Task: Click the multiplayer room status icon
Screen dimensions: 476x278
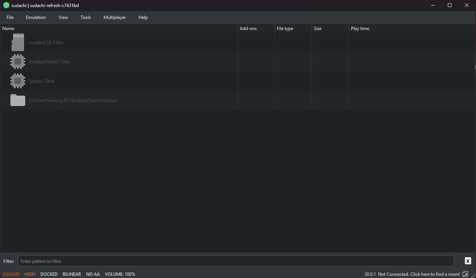Action: [465, 274]
